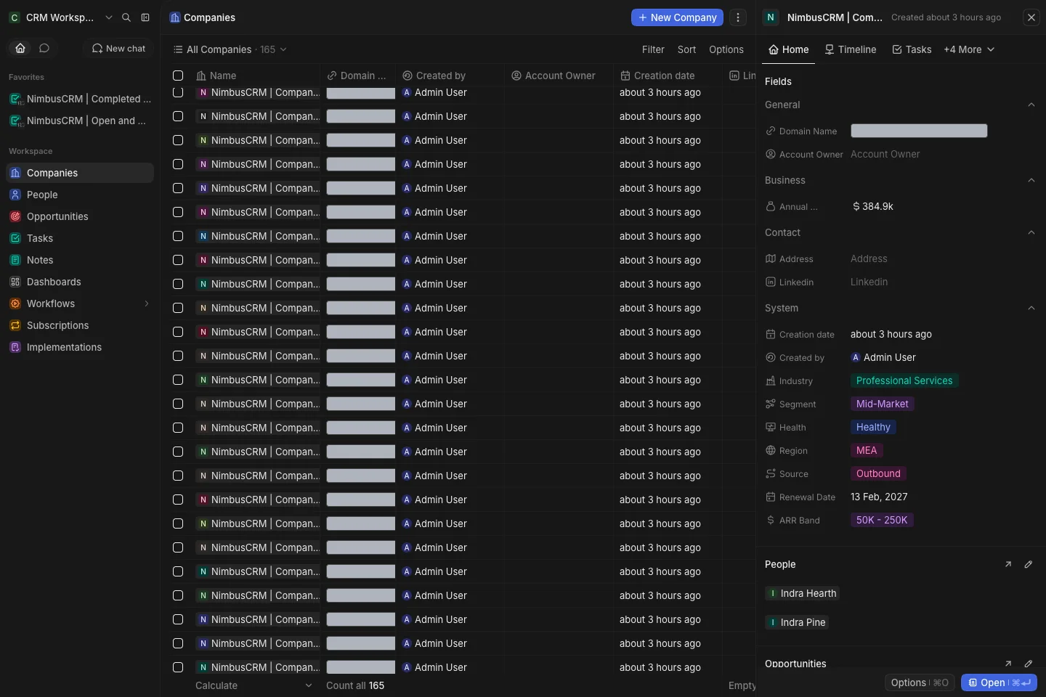
Task: Click the Mid-Market segment tag
Action: [x=882, y=404]
